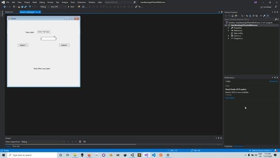Click the Navigate Backward toolbar icon

4,7
